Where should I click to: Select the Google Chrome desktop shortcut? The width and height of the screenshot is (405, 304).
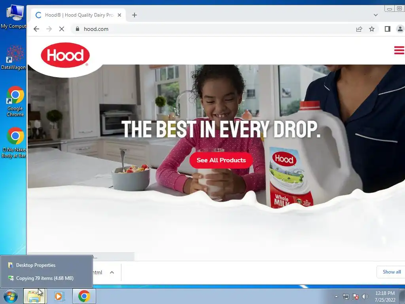15,101
